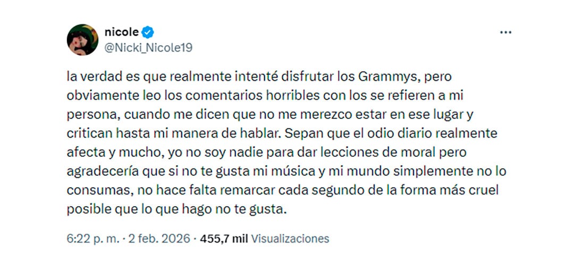This screenshot has width=574, height=271.
Task: Open the 455,7 mil view count
Action: pyautogui.click(x=224, y=239)
